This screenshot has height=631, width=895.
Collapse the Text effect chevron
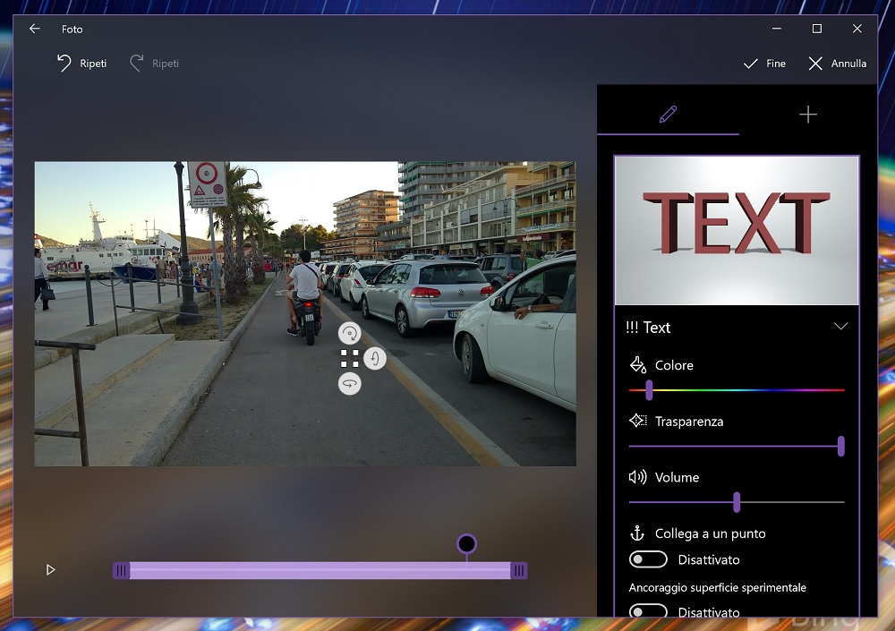(840, 327)
